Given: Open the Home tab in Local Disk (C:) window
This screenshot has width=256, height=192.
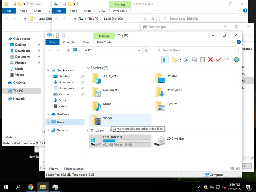Looking at the screenshot, I should click(x=73, y=11).
